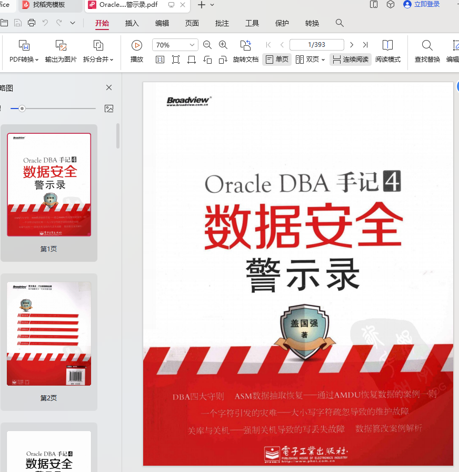Click the fit width icon

191,60
